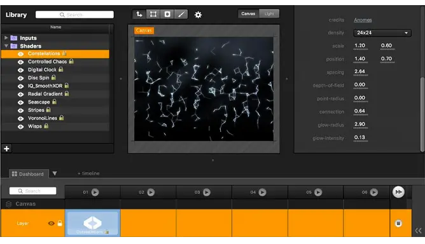Click the lock icon next to Seascape
The image size is (425, 244).
(x=54, y=102)
